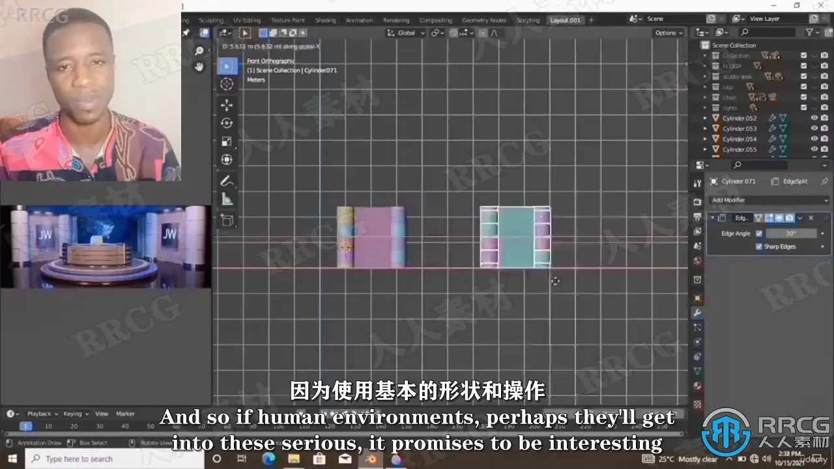Screen dimensions: 834x469
Task: Toggle the properties panel pin icon
Action: [824, 181]
